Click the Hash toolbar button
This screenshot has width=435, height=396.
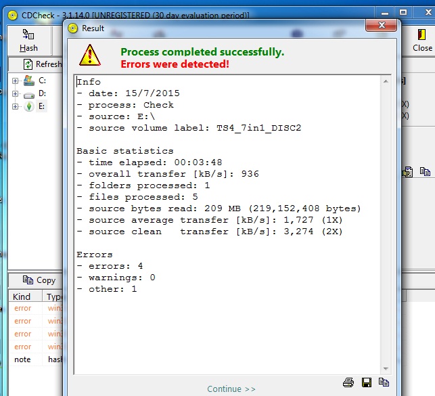pos(28,41)
